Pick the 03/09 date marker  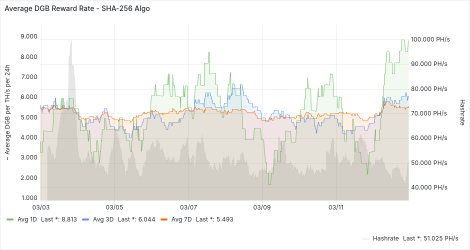point(262,207)
